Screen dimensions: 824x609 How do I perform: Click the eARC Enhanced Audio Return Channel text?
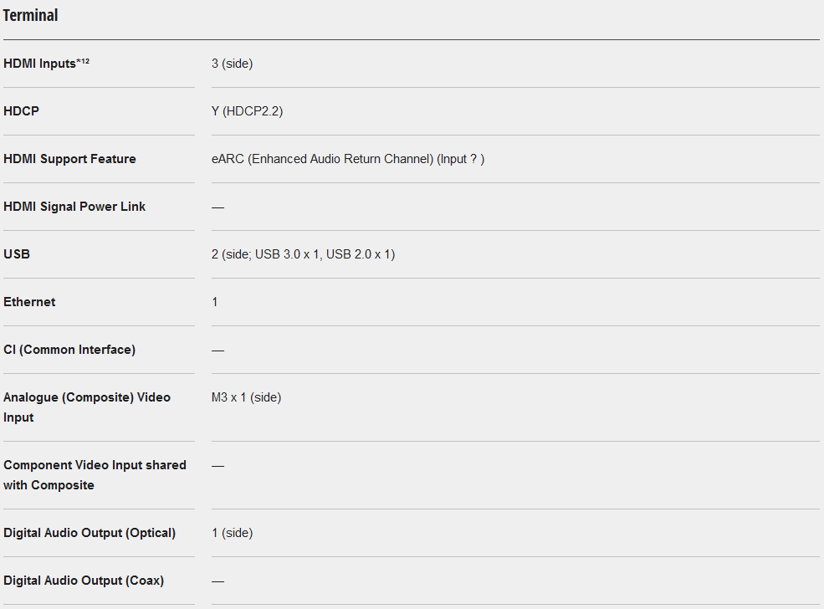pos(322,159)
